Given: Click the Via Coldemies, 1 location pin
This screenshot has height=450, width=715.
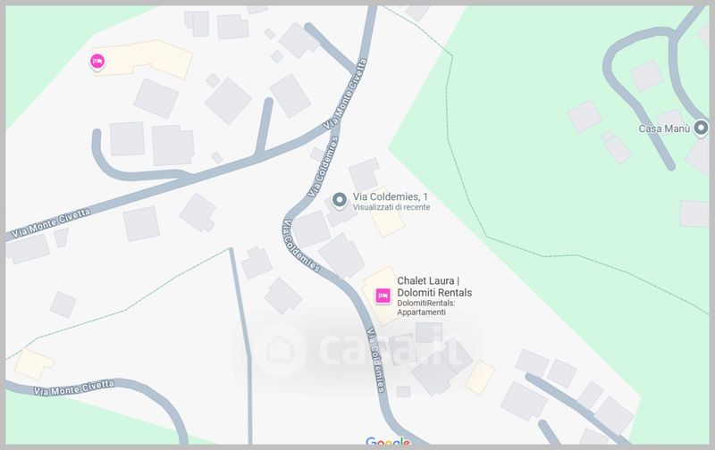Looking at the screenshot, I should (339, 200).
